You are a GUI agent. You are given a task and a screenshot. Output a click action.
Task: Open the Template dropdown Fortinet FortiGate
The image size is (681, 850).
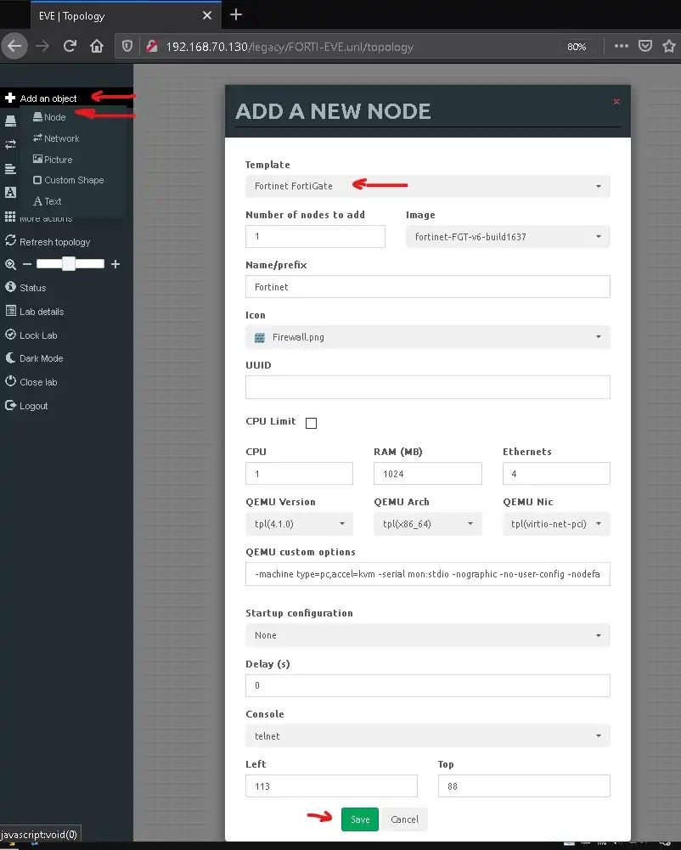coord(428,186)
